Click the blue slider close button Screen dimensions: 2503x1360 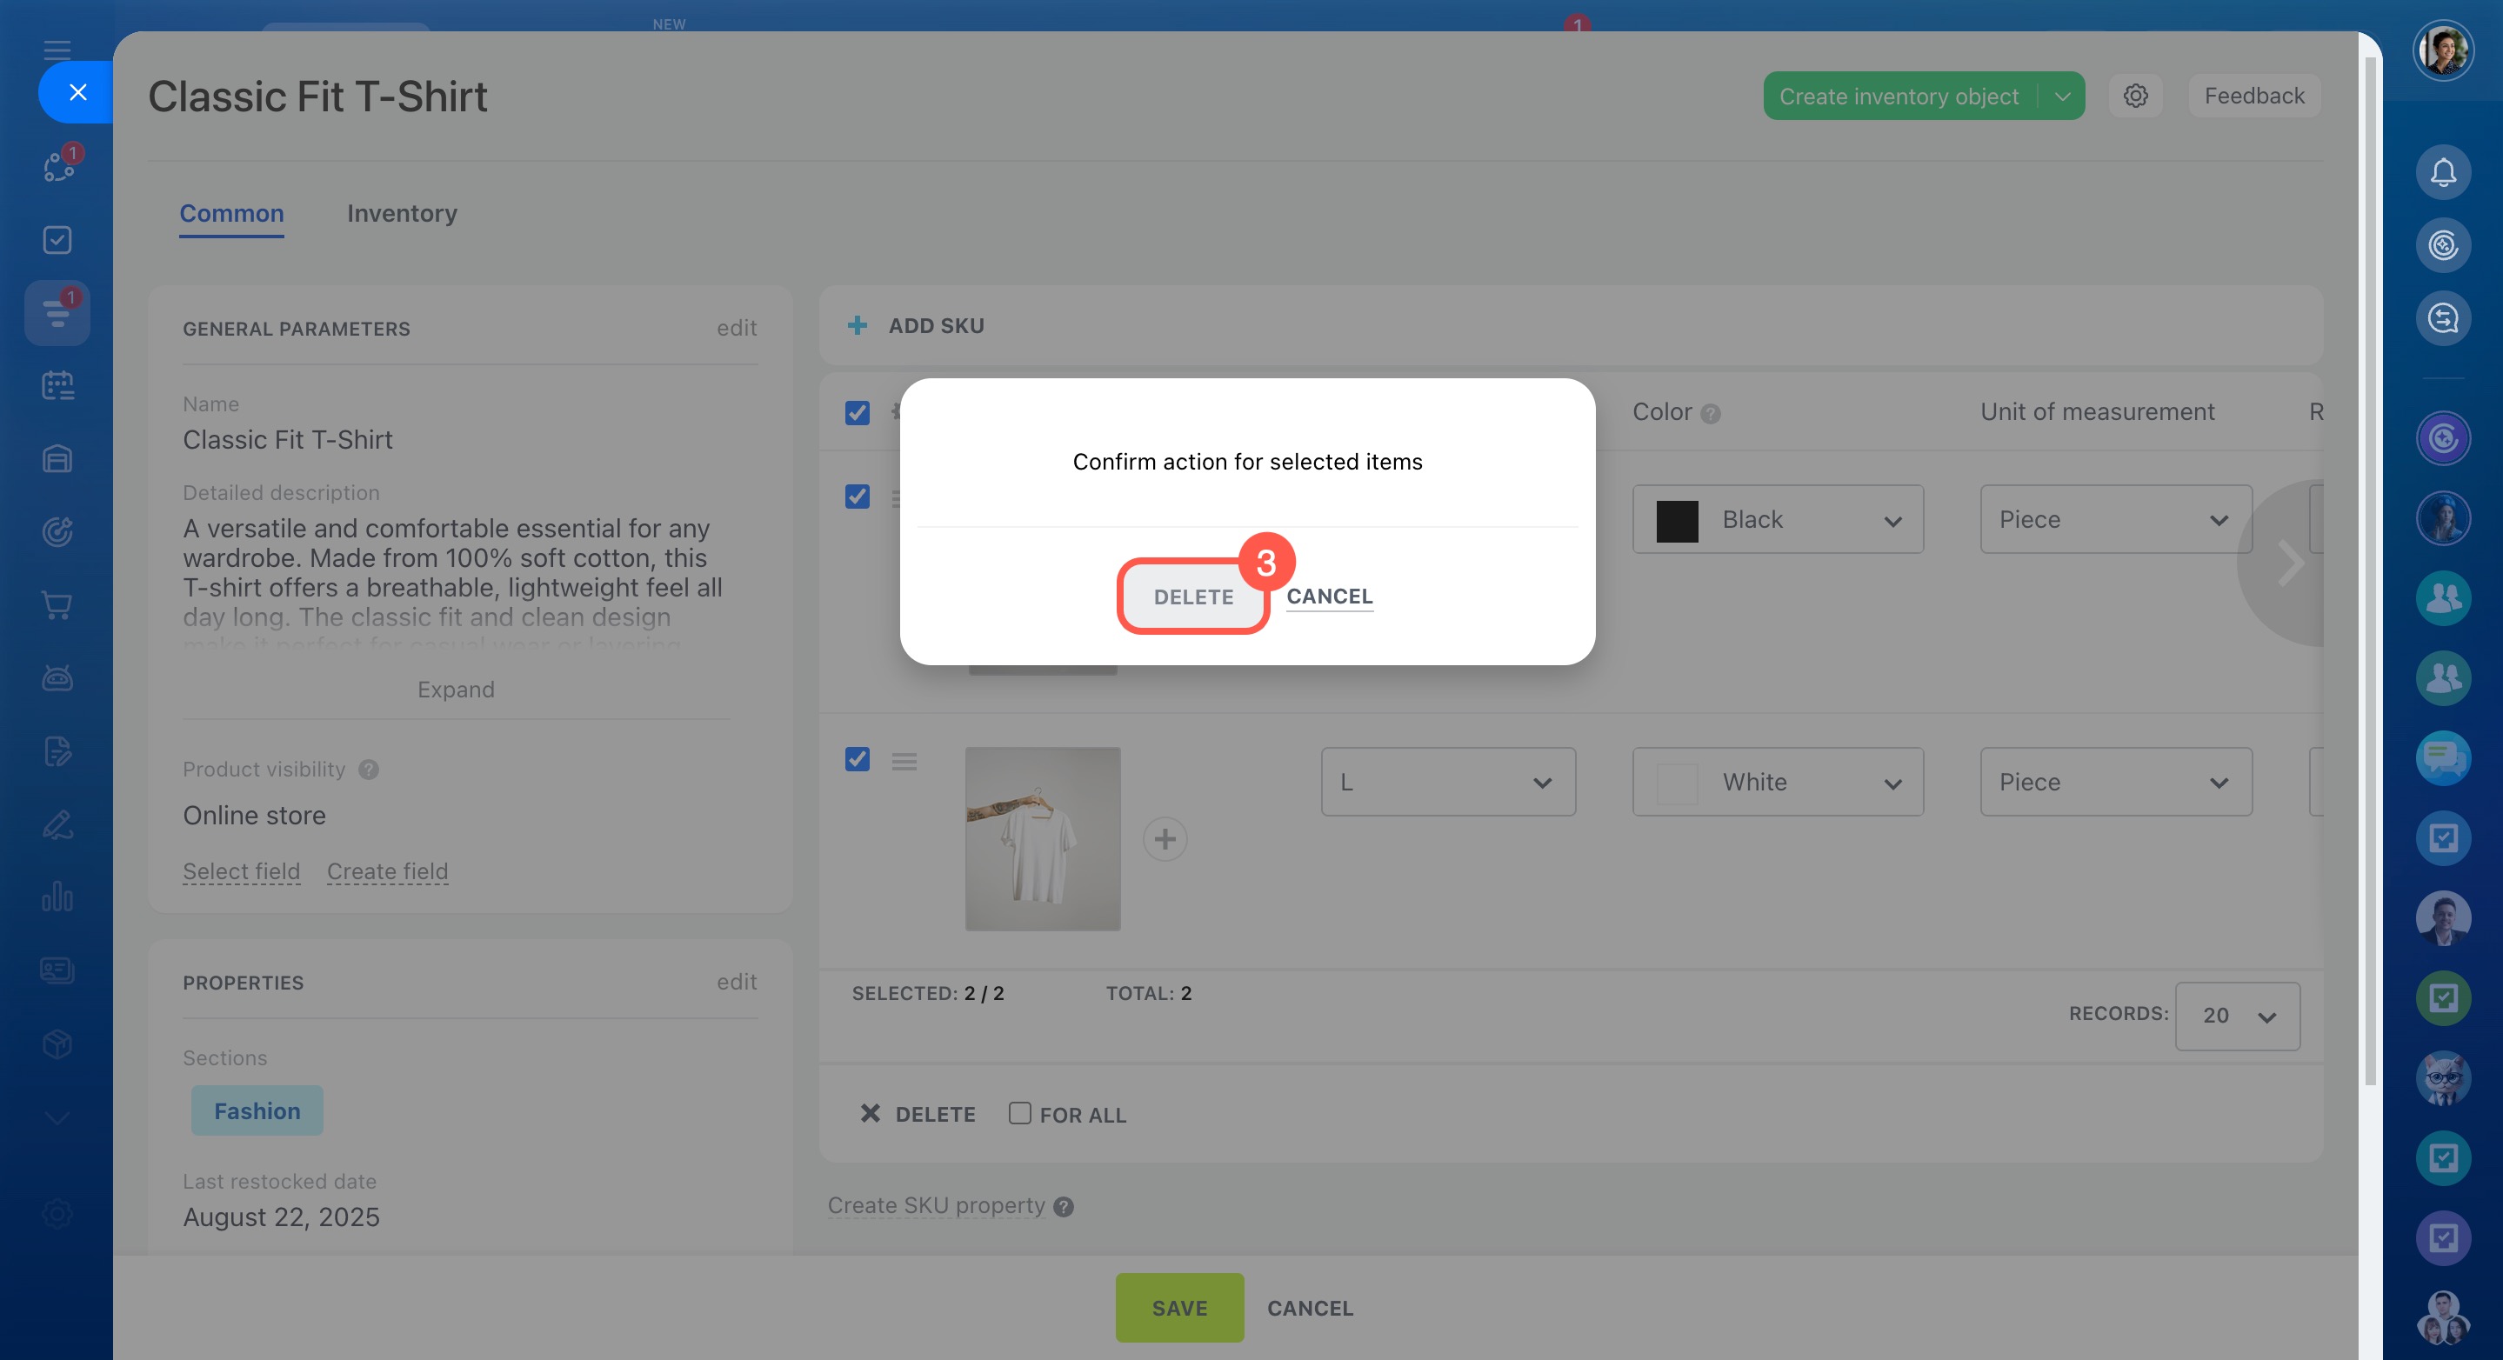tap(77, 92)
